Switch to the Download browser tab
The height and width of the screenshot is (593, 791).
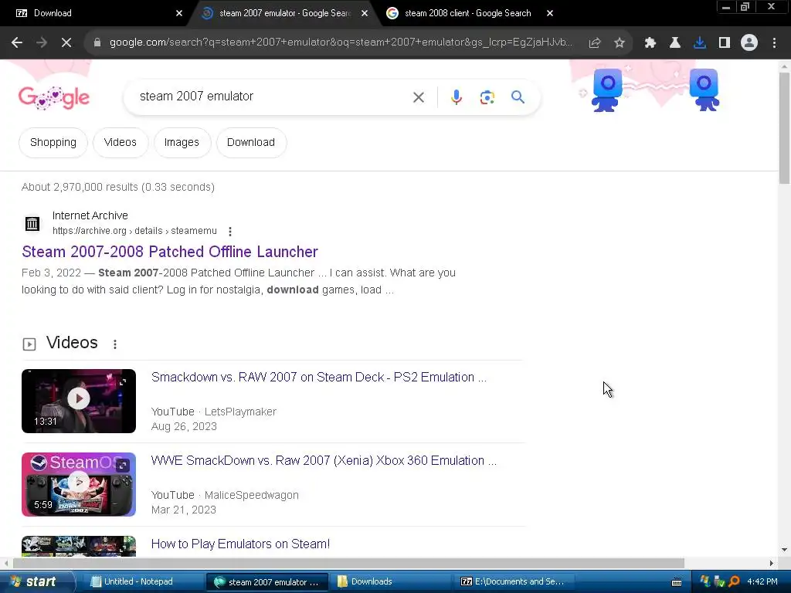pos(96,13)
